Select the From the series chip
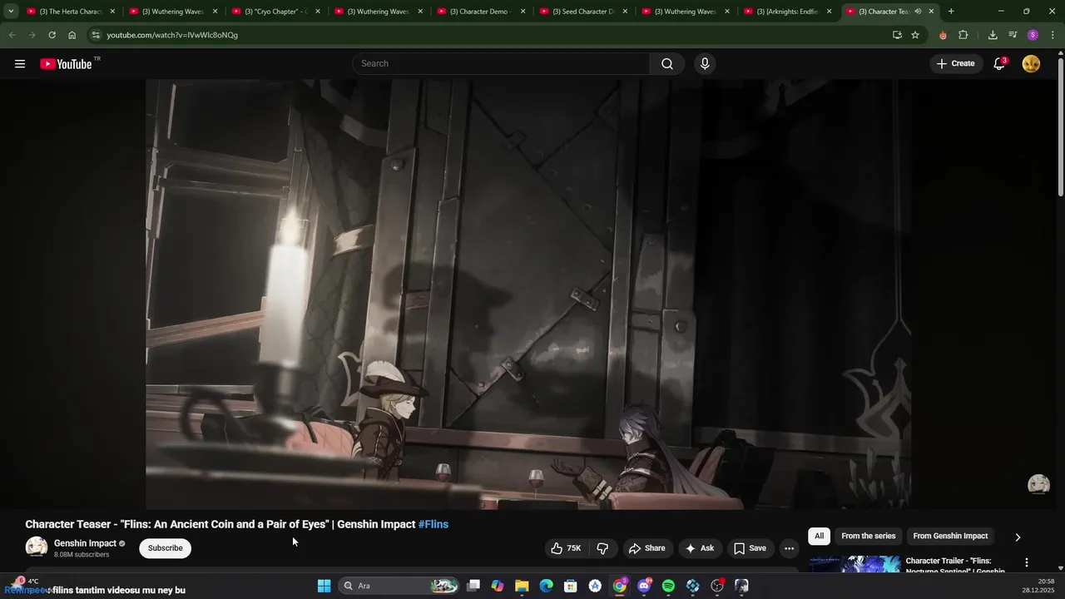This screenshot has width=1065, height=599. (x=868, y=537)
